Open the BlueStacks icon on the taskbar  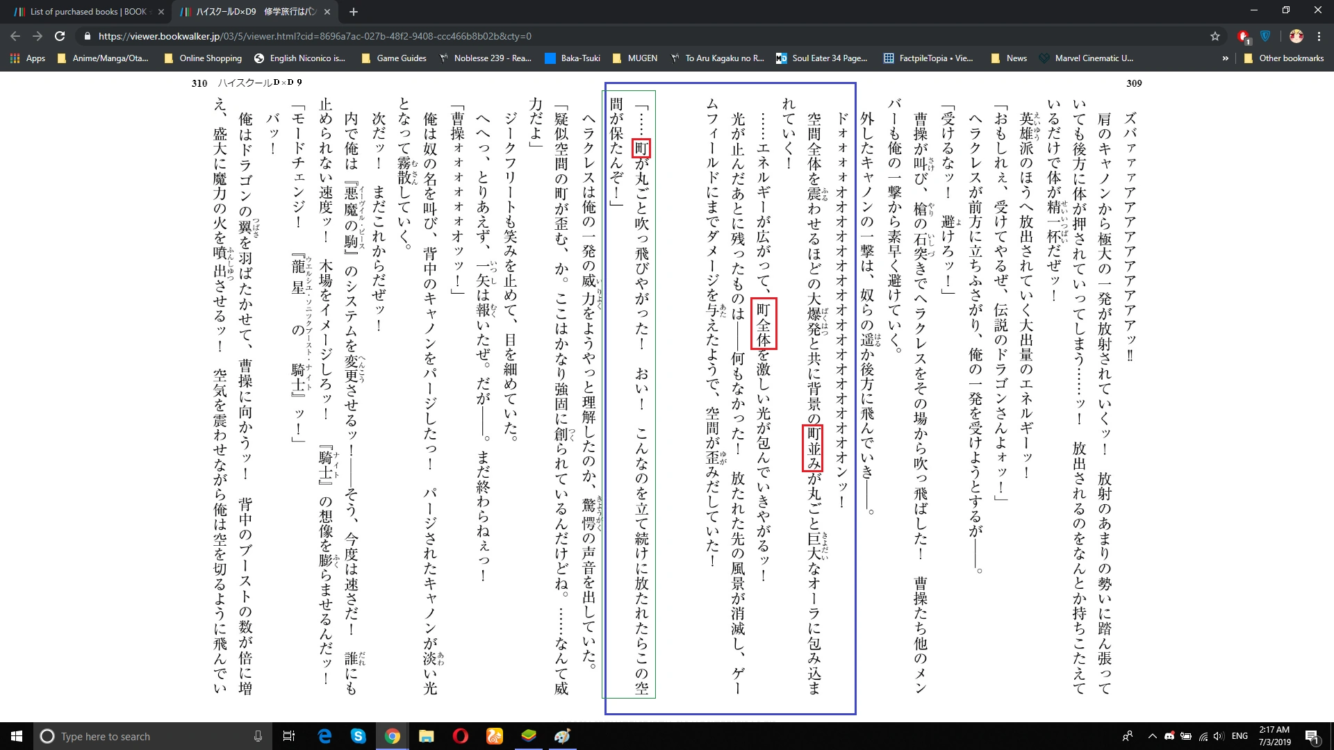point(529,736)
